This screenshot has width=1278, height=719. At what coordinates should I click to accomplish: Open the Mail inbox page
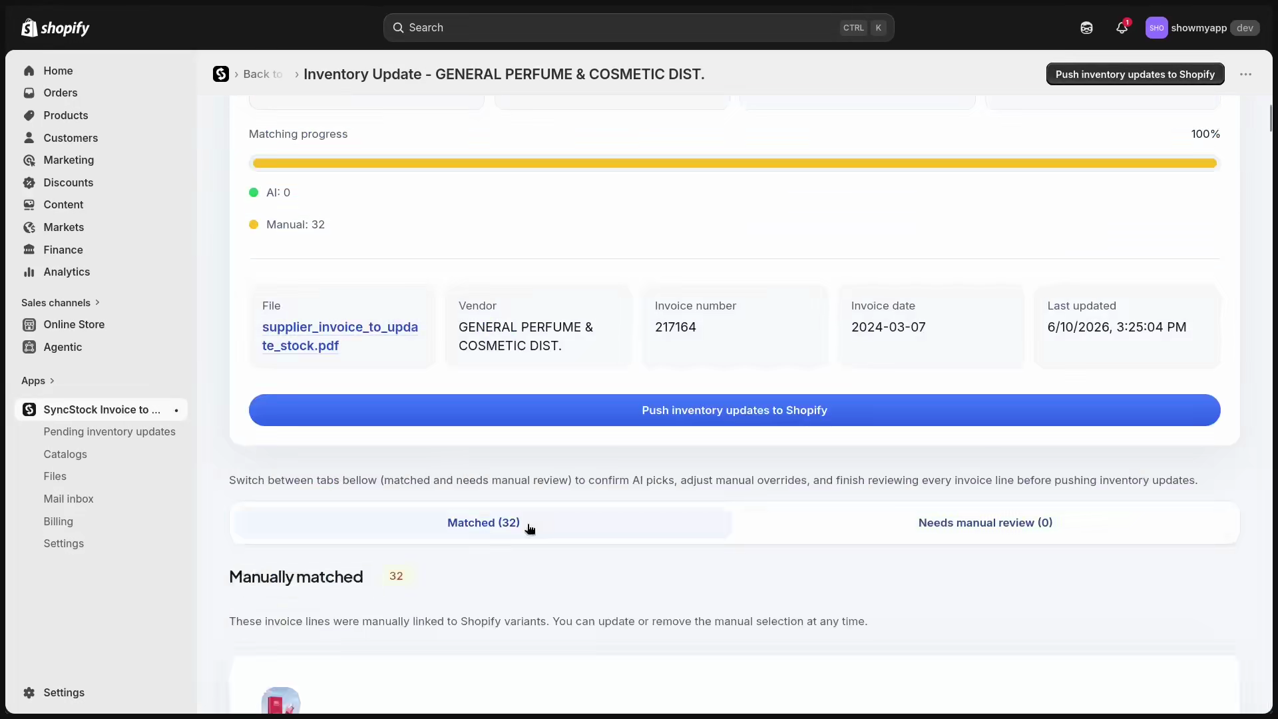coord(68,499)
